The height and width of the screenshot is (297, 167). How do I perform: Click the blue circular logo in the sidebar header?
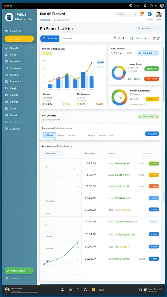pos(9,17)
